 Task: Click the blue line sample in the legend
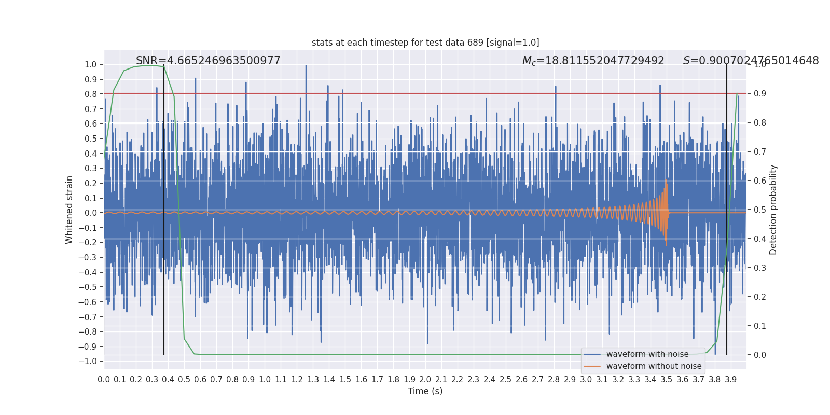592,354
